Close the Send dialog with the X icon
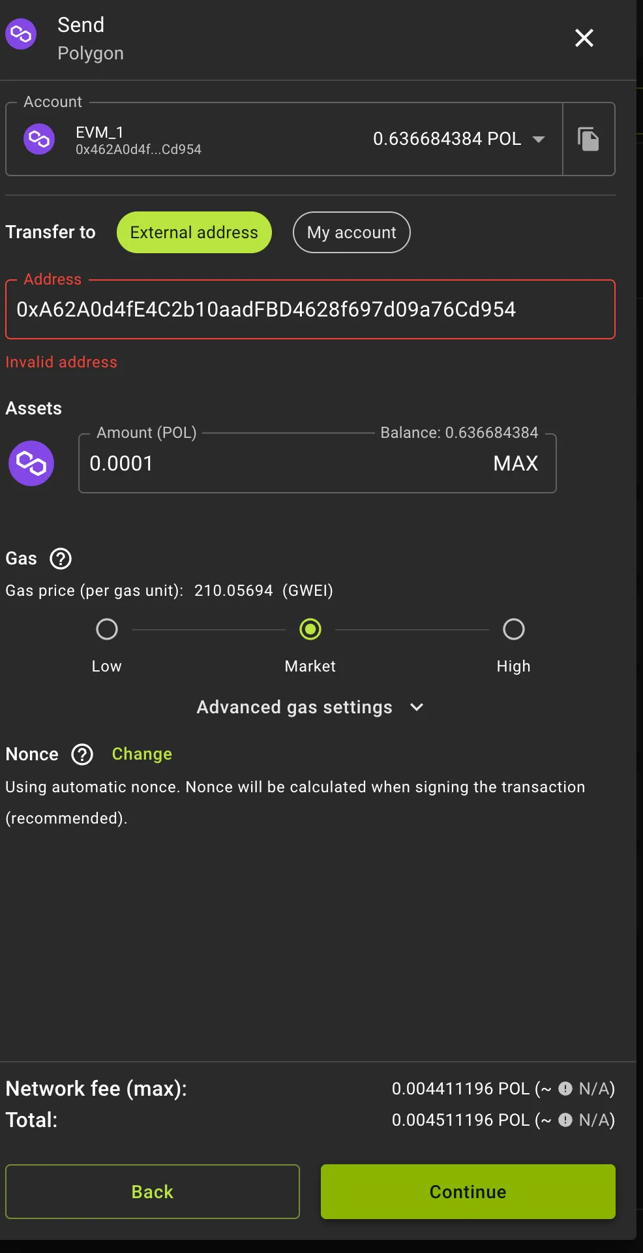 pyautogui.click(x=584, y=38)
